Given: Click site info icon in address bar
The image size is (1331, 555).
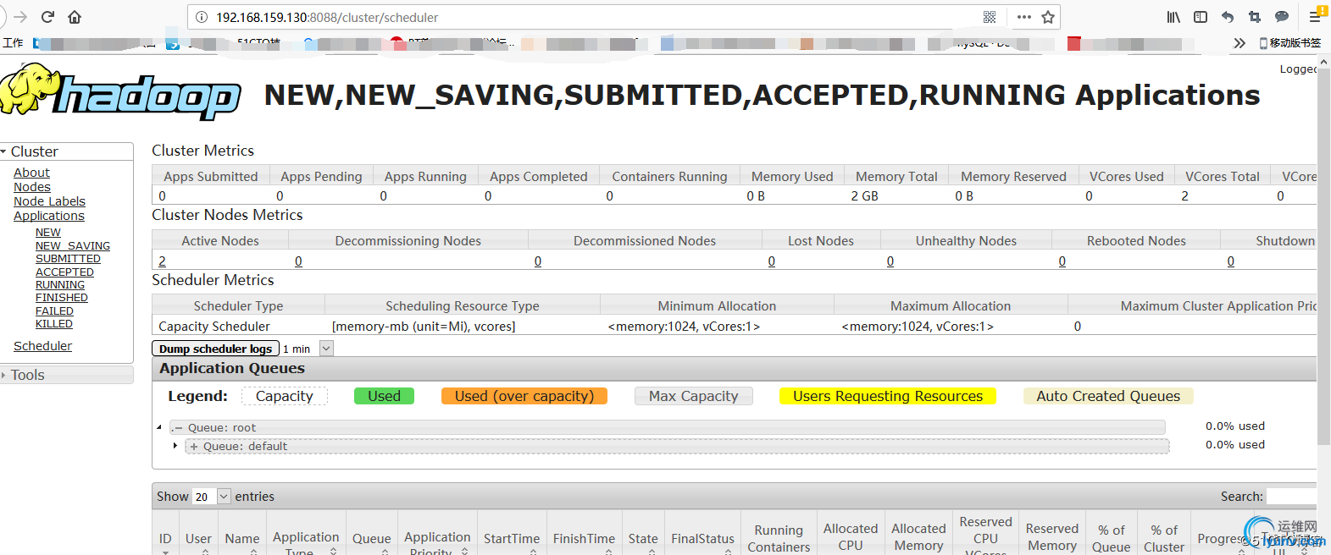Looking at the screenshot, I should pyautogui.click(x=202, y=17).
